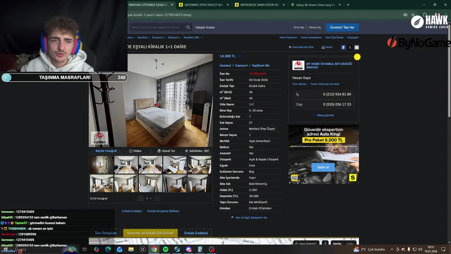
Task: Open the Copilot taskbar icon
Action: 97,249
